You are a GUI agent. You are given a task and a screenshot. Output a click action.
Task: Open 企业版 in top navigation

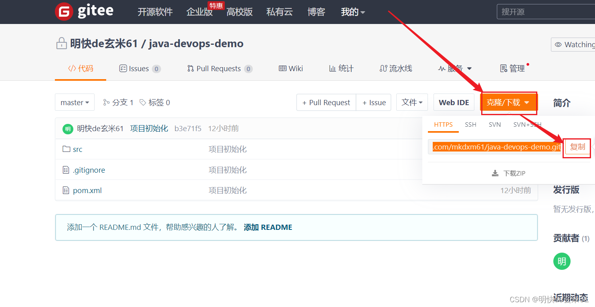[200, 12]
